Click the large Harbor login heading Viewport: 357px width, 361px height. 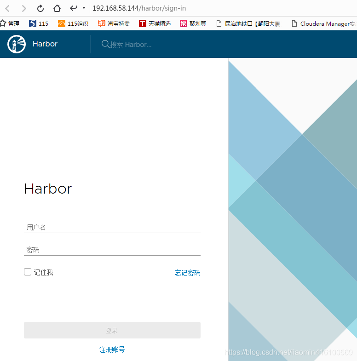(x=48, y=189)
